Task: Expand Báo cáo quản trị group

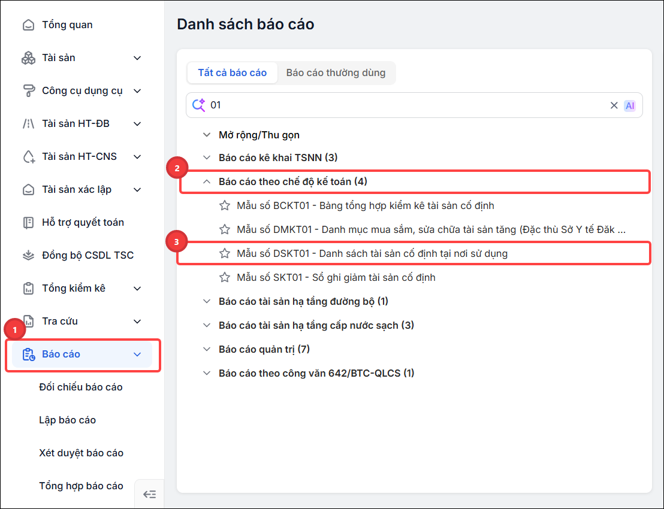Action: tap(207, 349)
